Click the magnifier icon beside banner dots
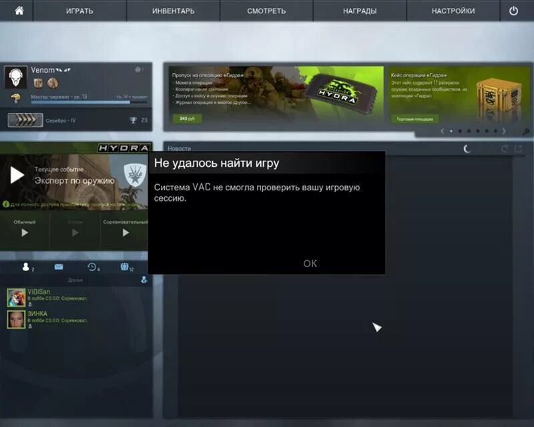Screen dimensions: 534x427 click(526, 131)
